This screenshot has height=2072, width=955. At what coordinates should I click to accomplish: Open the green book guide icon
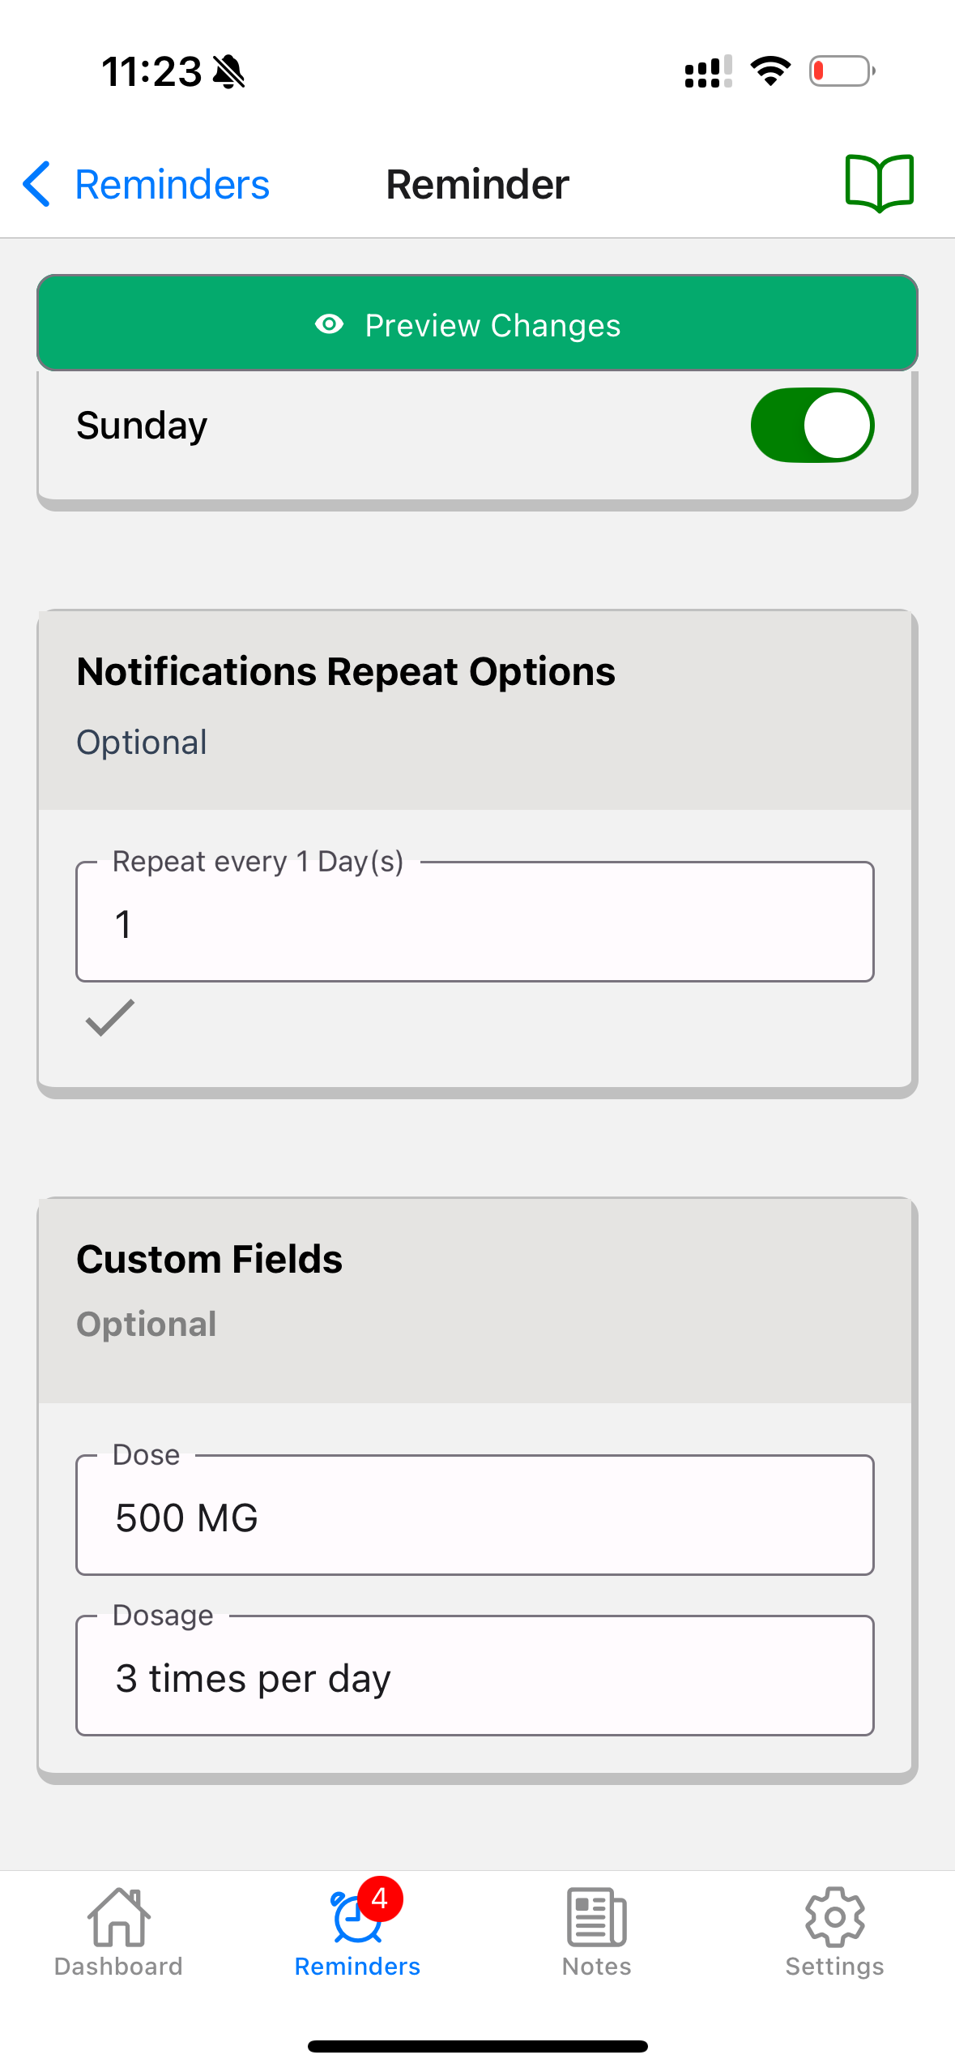tap(879, 183)
